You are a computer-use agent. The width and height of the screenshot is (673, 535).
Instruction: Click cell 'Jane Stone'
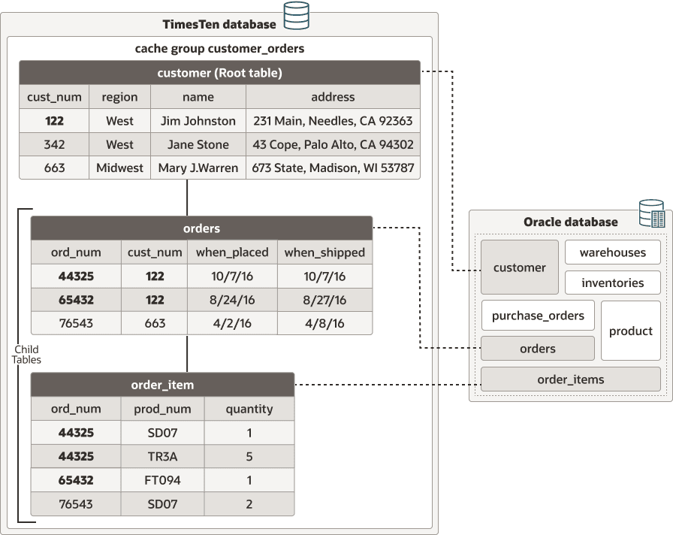click(198, 144)
